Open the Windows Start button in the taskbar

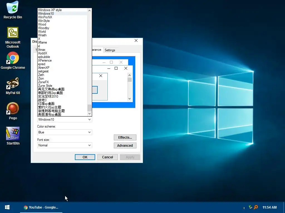[x=7, y=207]
